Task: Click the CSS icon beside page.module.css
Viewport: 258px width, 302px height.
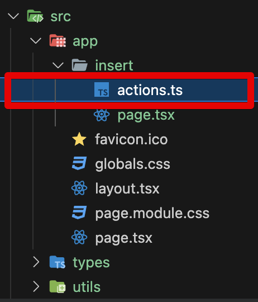Action: click(79, 213)
